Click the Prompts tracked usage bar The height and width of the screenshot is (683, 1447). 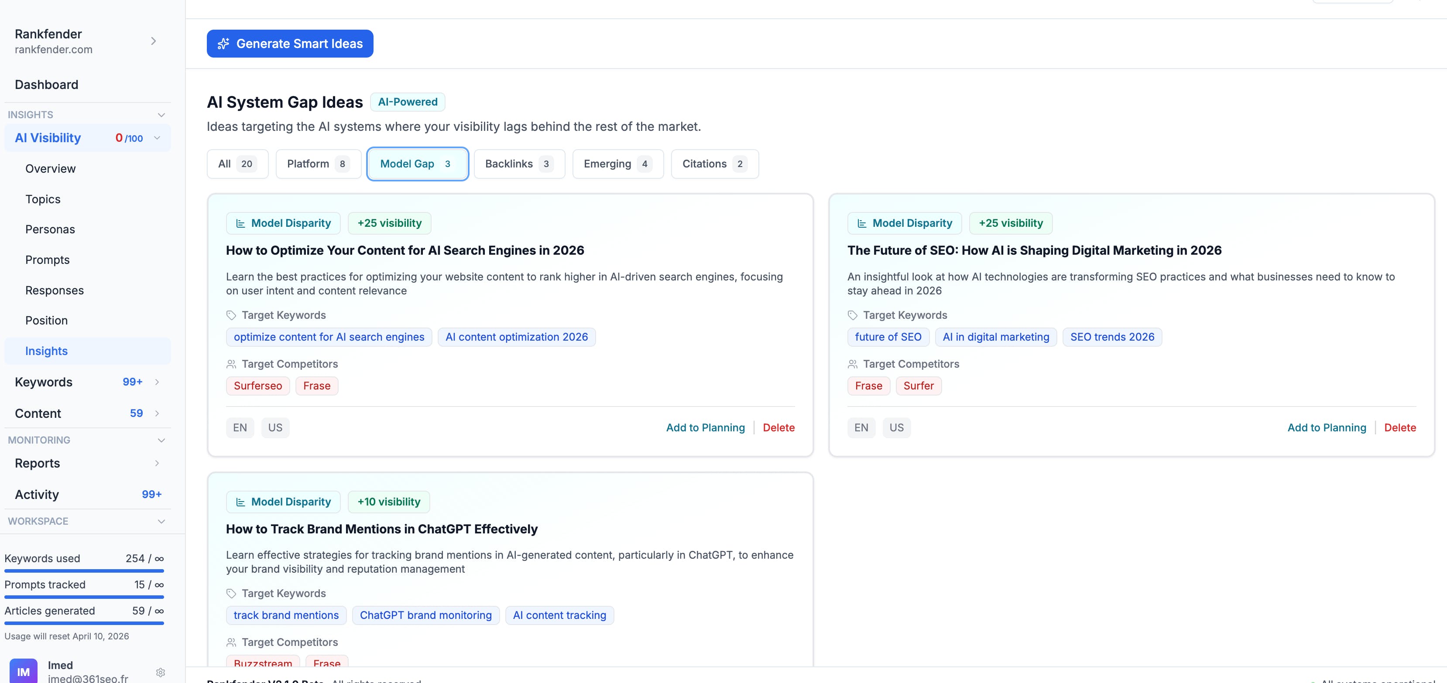click(84, 597)
